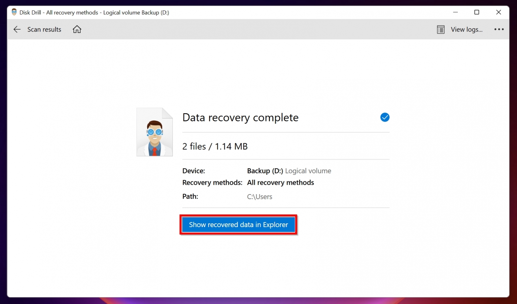Click the Logical volume label
Screen dimensions: 517x304
tap(308, 171)
